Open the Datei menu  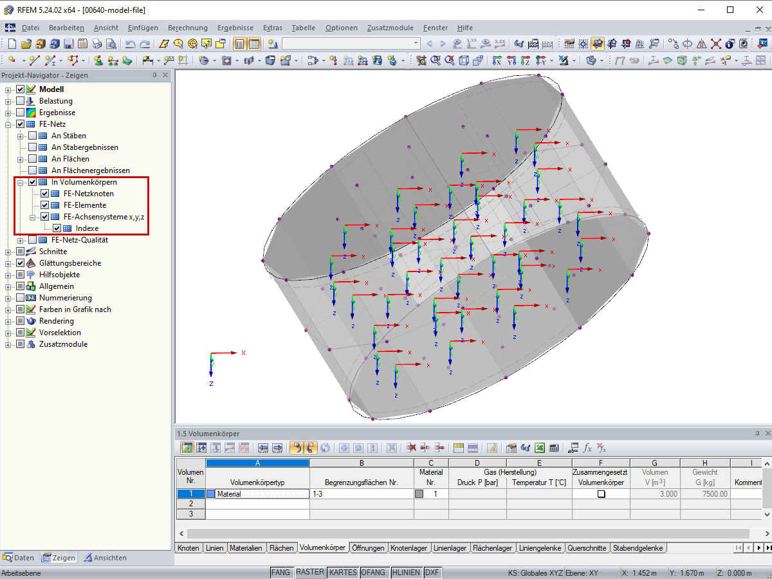(30, 28)
